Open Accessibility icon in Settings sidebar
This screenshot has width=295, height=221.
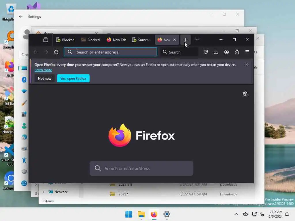point(24,160)
